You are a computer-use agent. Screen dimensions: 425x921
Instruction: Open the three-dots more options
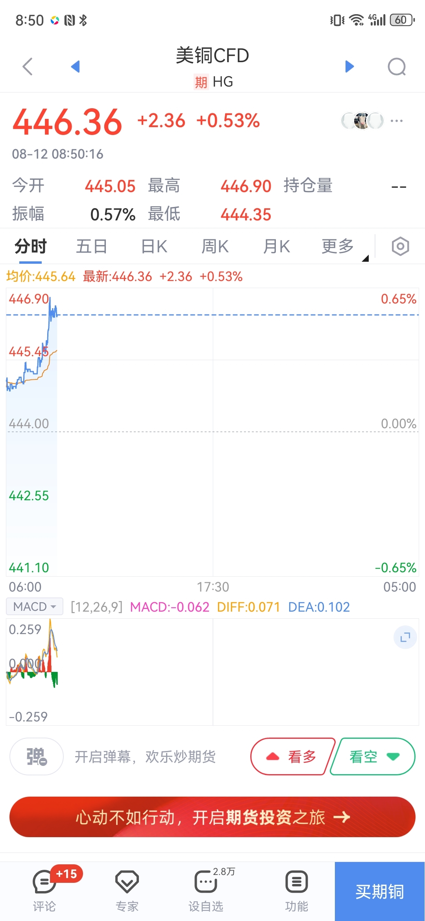click(396, 121)
